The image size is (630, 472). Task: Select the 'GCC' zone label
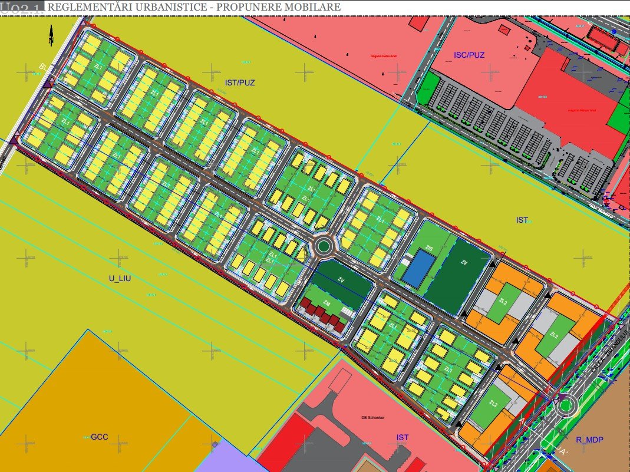click(99, 437)
